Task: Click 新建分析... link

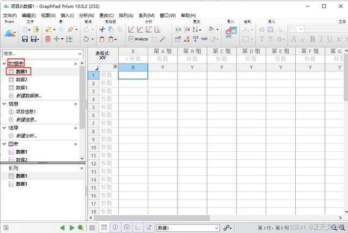Action: [26, 136]
